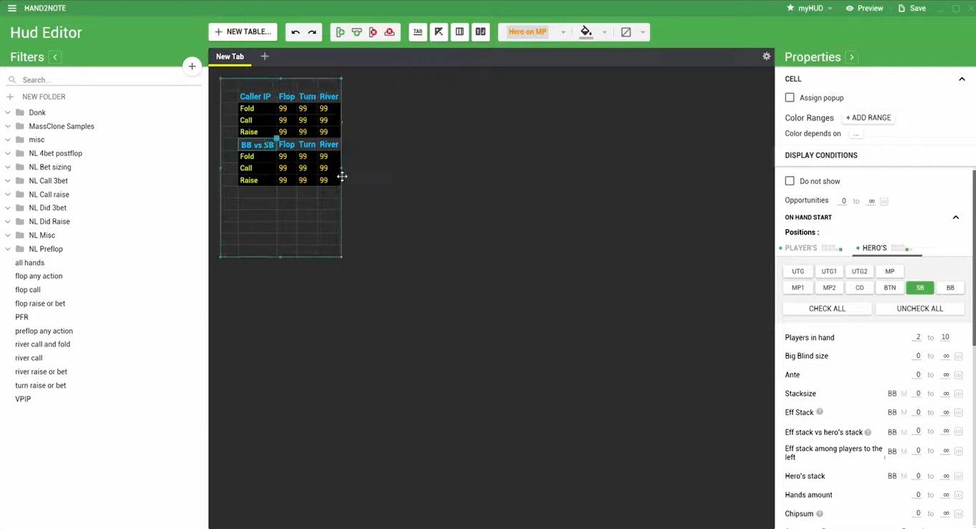976x529 pixels.
Task: Click the Eff Stack help question icon
Action: (820, 412)
